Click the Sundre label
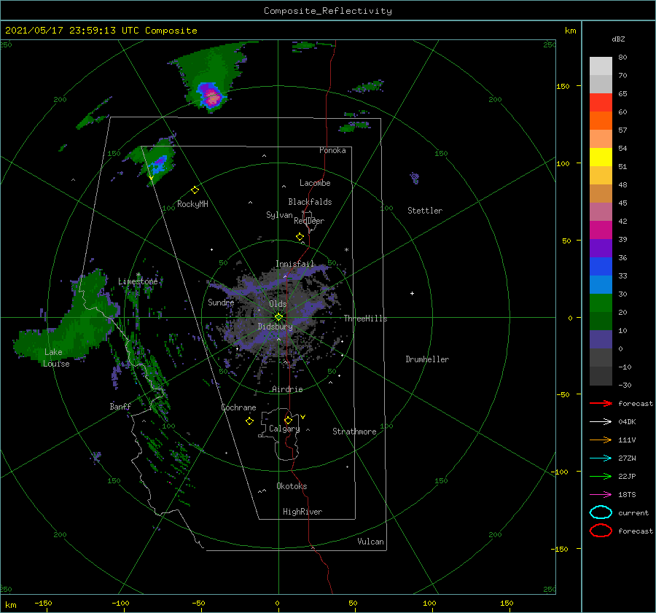The image size is (656, 613). pyautogui.click(x=221, y=302)
